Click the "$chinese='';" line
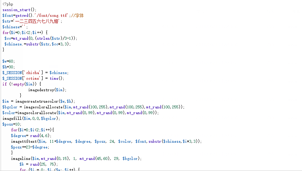This screenshot has height=171, width=302. [15, 27]
